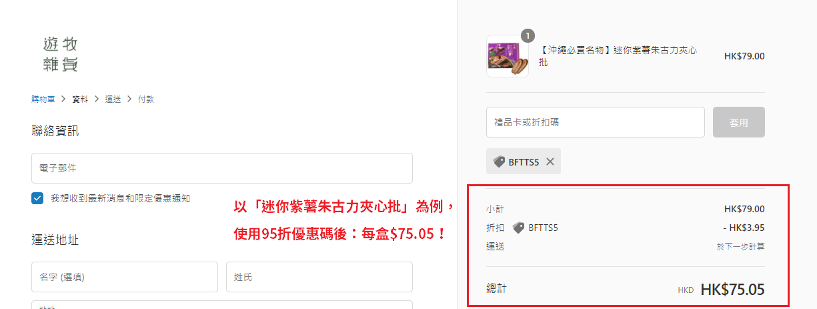This screenshot has width=817, height=309.
Task: Click the 迷你紫薯朱古力夾心批 product title
Action: click(x=618, y=56)
